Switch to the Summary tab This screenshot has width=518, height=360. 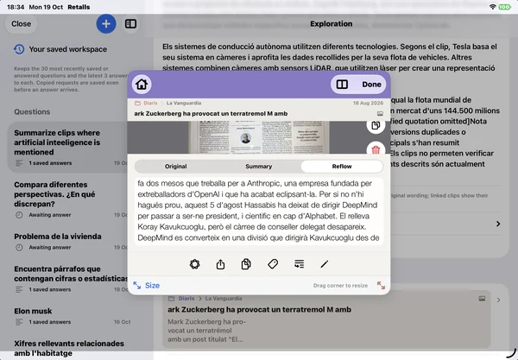click(259, 167)
